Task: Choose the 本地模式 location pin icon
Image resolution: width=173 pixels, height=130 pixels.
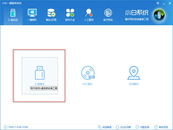Action: point(134,73)
